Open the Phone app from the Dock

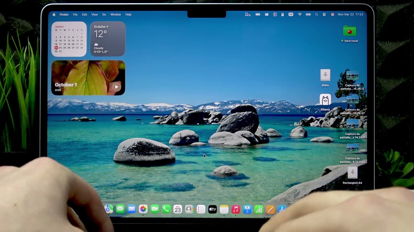pos(166,209)
